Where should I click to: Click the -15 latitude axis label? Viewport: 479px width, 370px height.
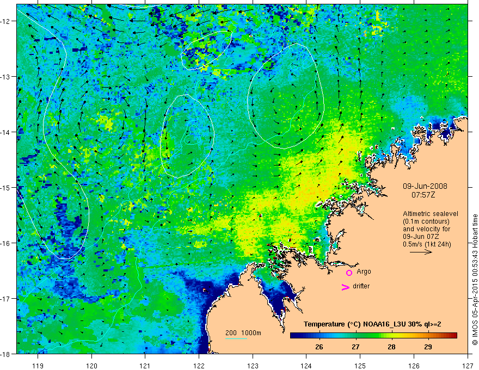pos(5,188)
